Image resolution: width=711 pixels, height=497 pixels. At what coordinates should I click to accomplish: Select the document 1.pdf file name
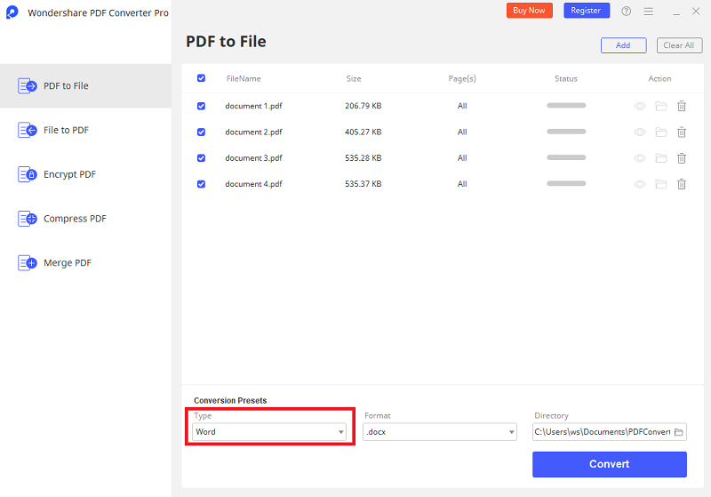point(253,106)
